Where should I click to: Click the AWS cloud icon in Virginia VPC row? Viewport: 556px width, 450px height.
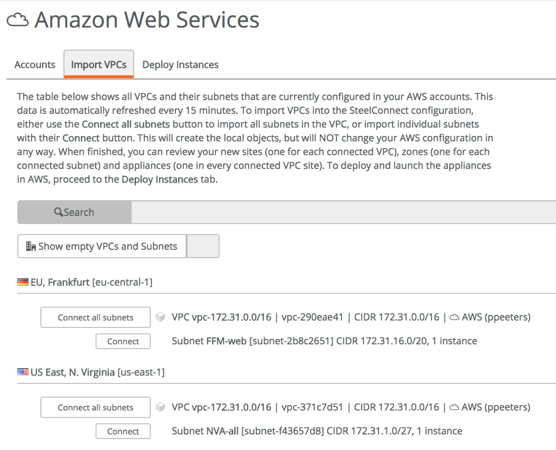coord(455,407)
